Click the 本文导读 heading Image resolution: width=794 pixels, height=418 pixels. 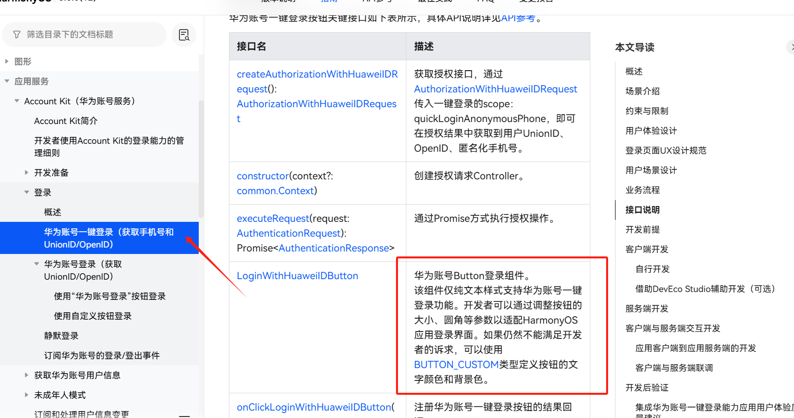635,47
